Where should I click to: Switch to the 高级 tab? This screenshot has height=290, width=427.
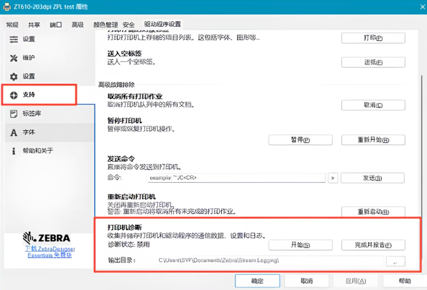(77, 25)
